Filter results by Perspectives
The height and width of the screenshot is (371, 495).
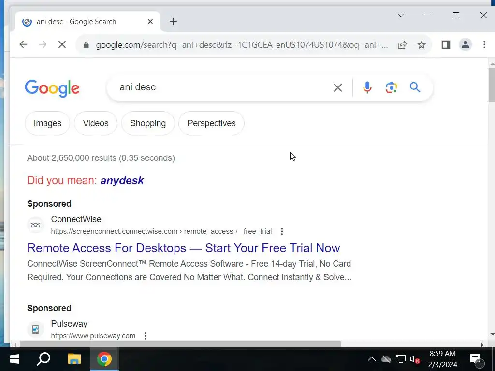[212, 123]
